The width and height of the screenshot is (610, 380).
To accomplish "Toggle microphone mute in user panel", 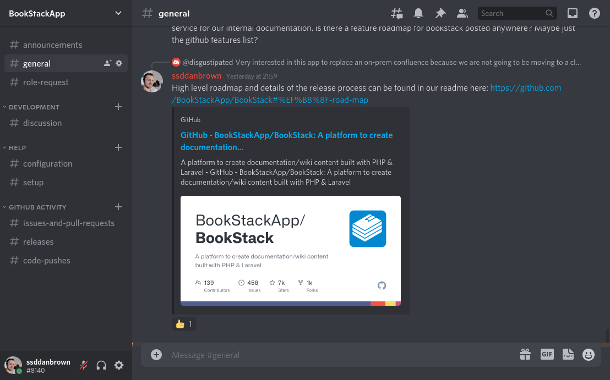I will [x=84, y=365].
